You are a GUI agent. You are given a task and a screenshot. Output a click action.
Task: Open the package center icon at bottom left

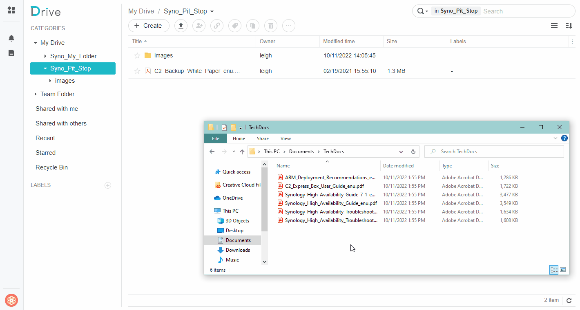pyautogui.click(x=11, y=301)
